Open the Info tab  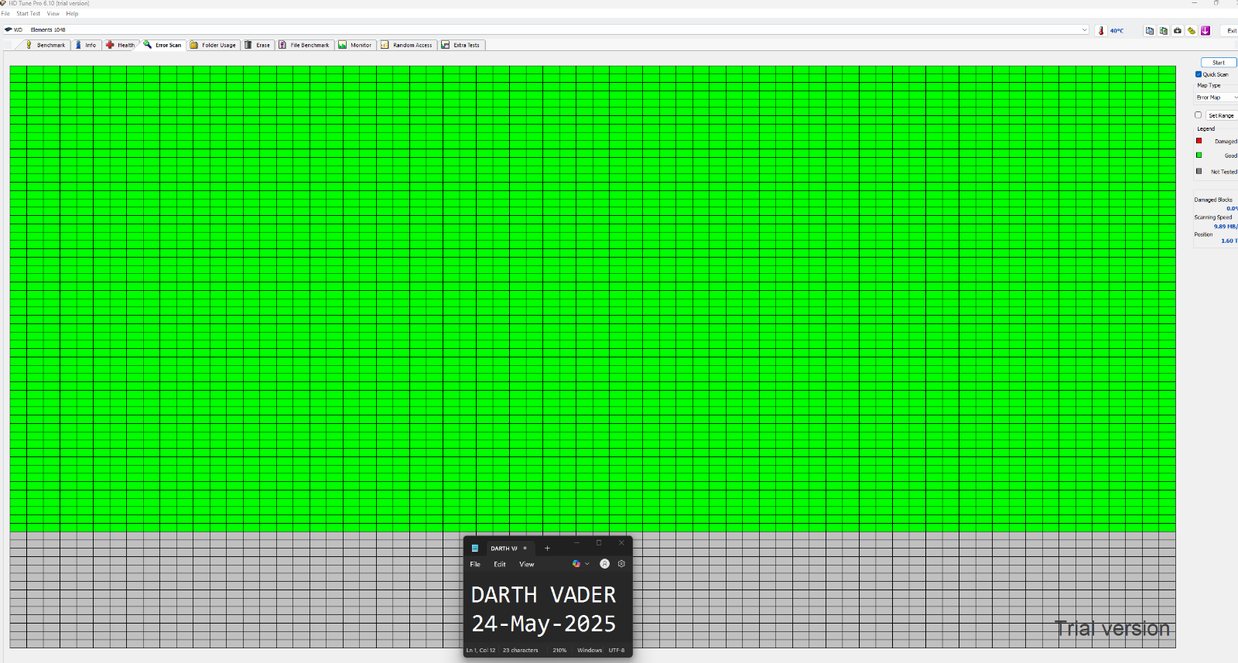click(86, 45)
